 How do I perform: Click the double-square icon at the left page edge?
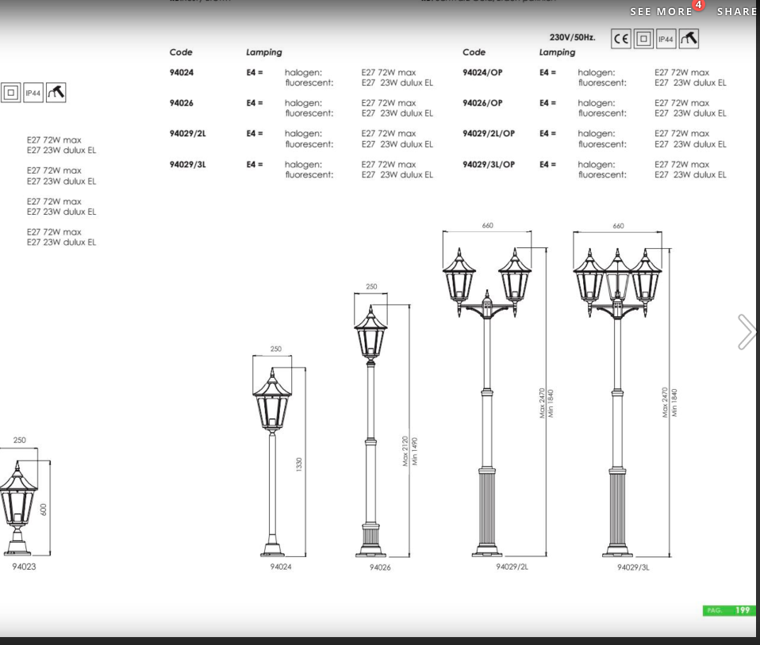10,93
